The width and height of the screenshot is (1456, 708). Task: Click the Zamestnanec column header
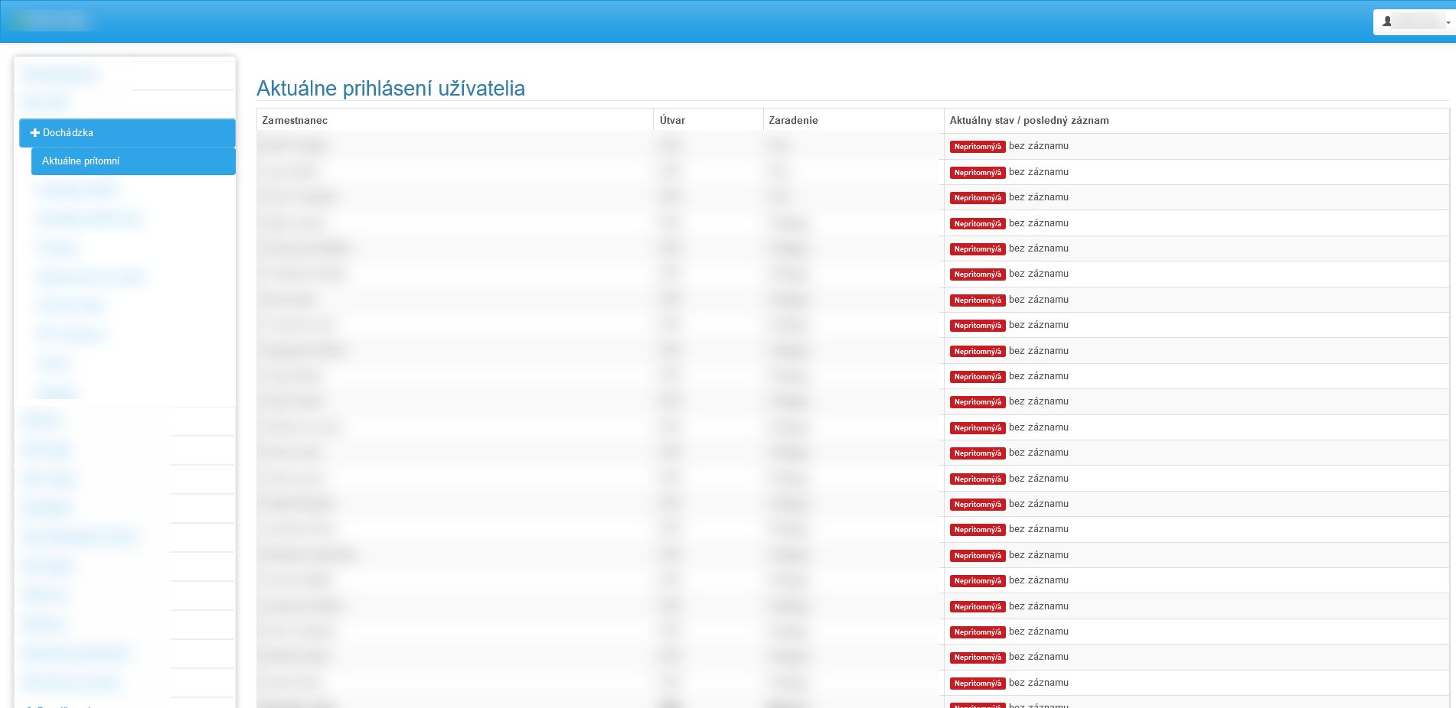[x=295, y=120]
